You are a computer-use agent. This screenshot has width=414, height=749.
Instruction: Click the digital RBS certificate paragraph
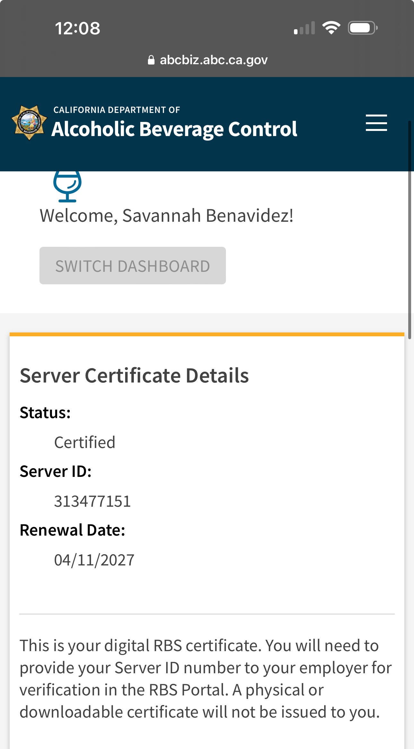205,678
